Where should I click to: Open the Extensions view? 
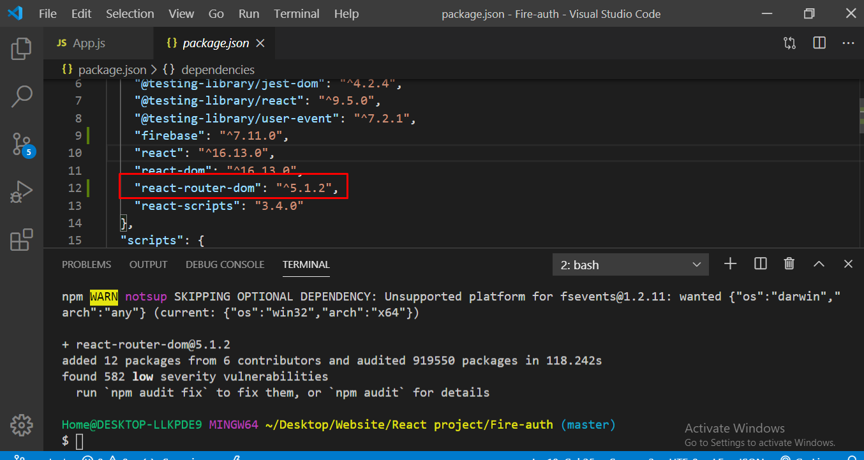tap(21, 240)
